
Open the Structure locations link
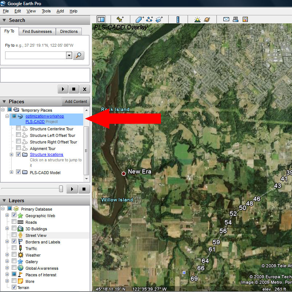pyautogui.click(x=47, y=154)
